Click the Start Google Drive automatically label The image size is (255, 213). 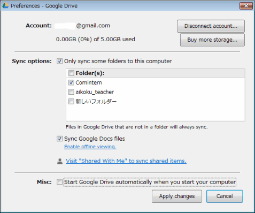[150, 182]
